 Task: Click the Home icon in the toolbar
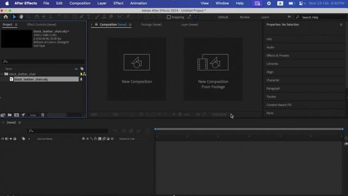point(5,17)
